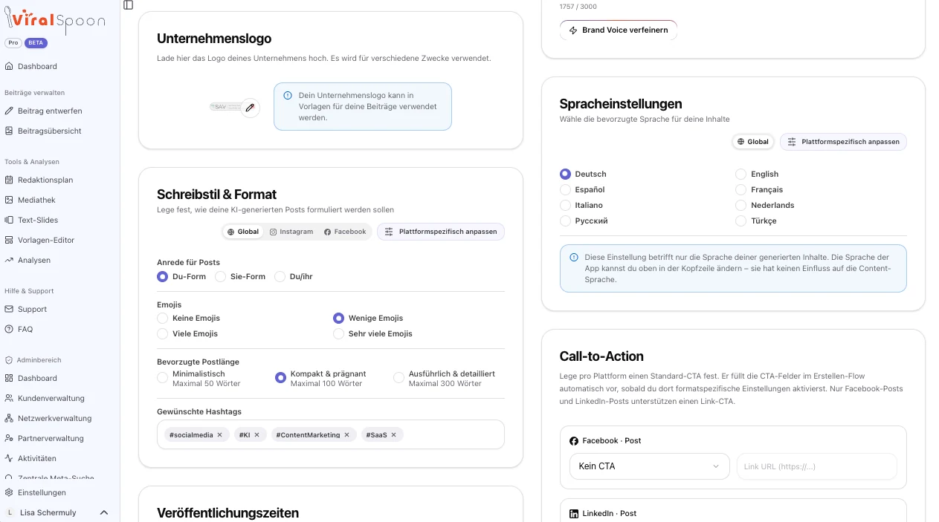Switch to the Instagram writing style tab
Screen dimensions: 939x522
pos(291,232)
